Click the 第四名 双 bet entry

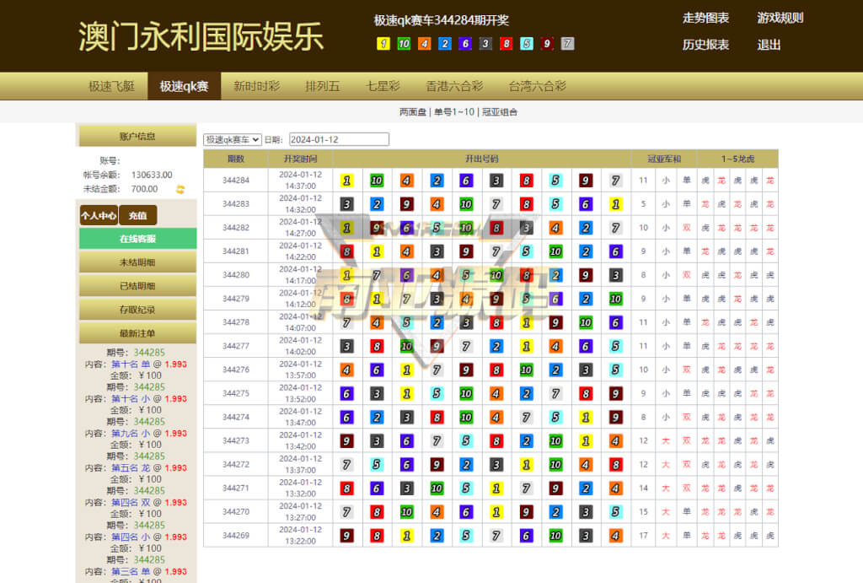(131, 503)
